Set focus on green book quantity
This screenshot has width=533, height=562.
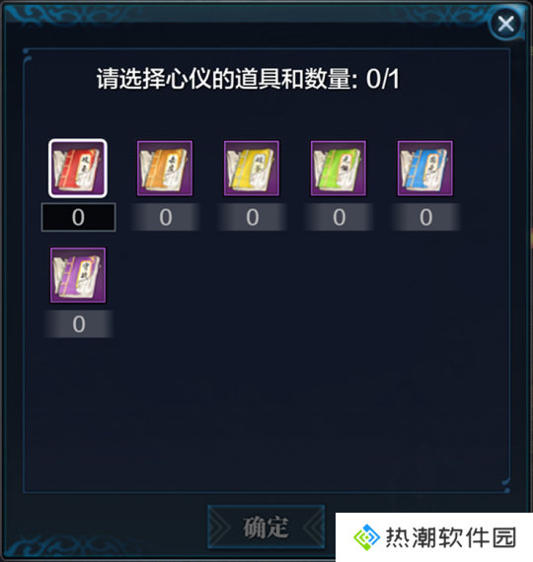pyautogui.click(x=340, y=217)
